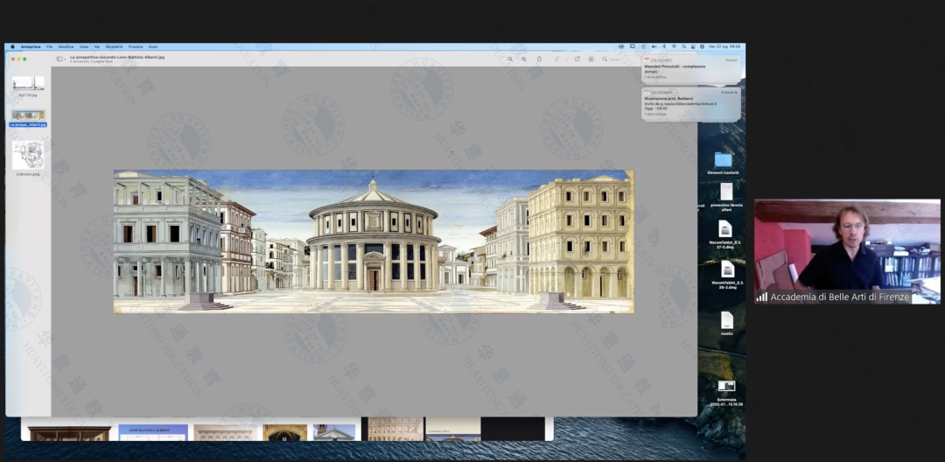Select the fig1.114.jpg thumbnail in sidebar
Screen dimensions: 945x462
[x=28, y=83]
